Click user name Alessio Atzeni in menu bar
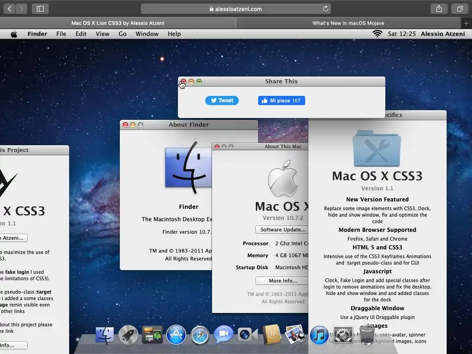The height and width of the screenshot is (354, 472). click(x=443, y=34)
